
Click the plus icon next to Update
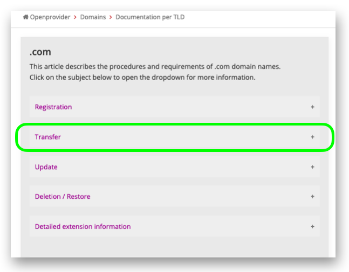point(312,167)
